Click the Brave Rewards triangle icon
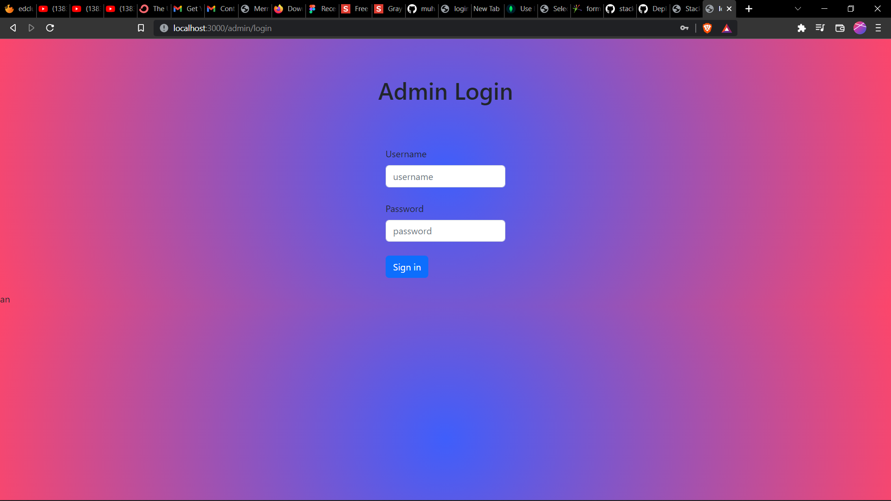The image size is (891, 501). pos(727,29)
